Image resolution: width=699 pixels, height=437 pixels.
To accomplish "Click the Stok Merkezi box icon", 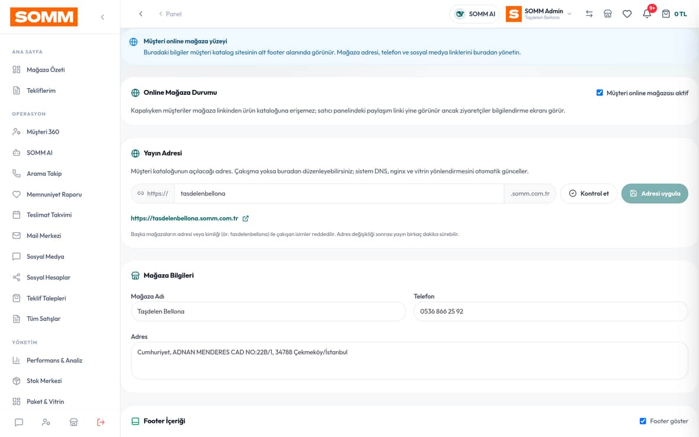I will [17, 381].
